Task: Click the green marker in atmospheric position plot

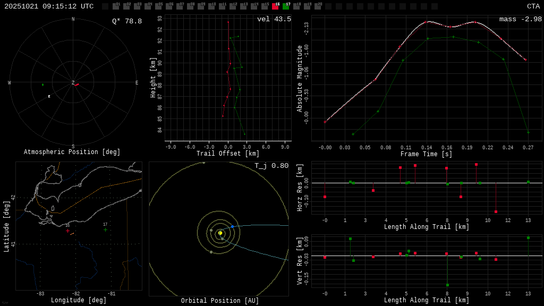Action: click(x=43, y=84)
